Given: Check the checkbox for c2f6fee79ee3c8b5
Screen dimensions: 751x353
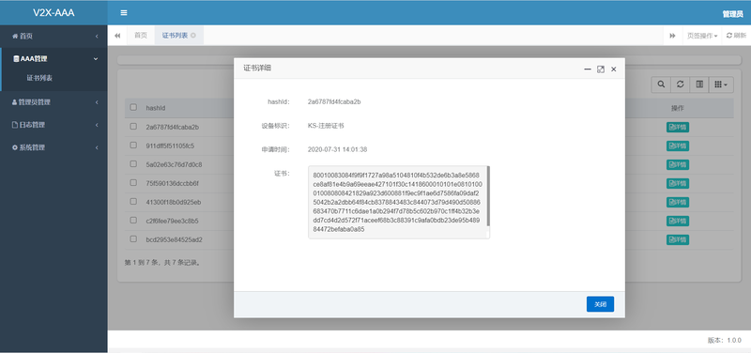Looking at the screenshot, I should 133,220.
